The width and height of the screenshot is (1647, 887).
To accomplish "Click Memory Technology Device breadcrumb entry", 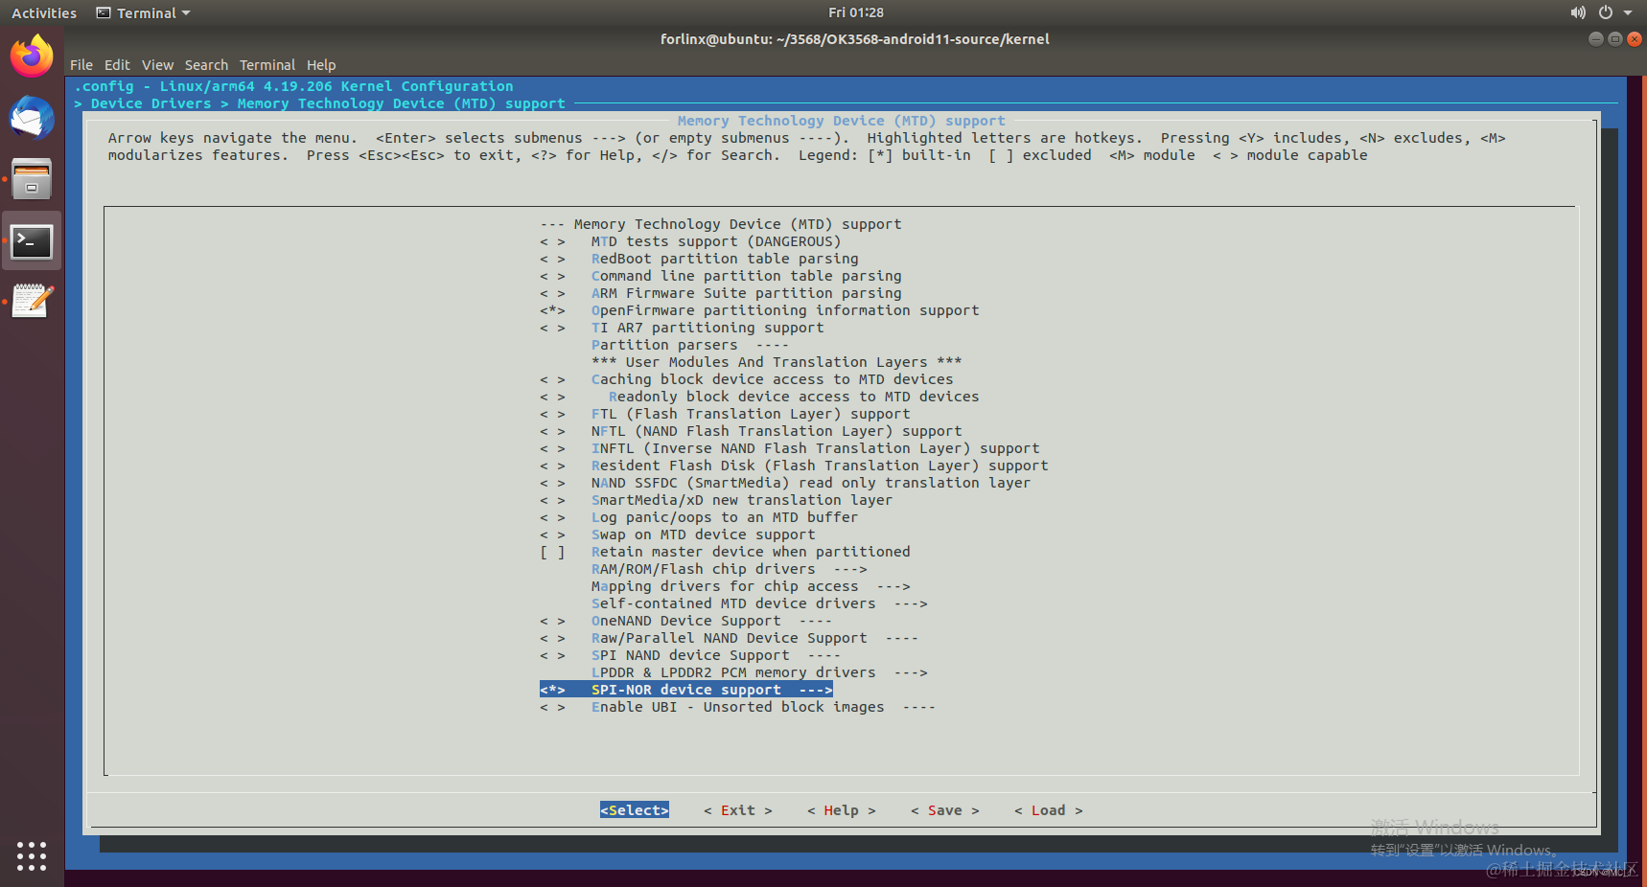I will pyautogui.click(x=401, y=103).
